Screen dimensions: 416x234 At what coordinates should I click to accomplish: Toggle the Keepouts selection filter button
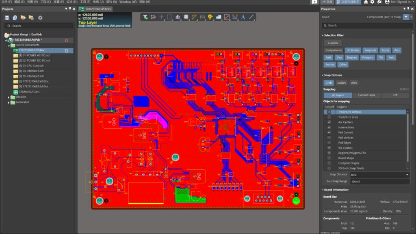pyautogui.click(x=370, y=50)
